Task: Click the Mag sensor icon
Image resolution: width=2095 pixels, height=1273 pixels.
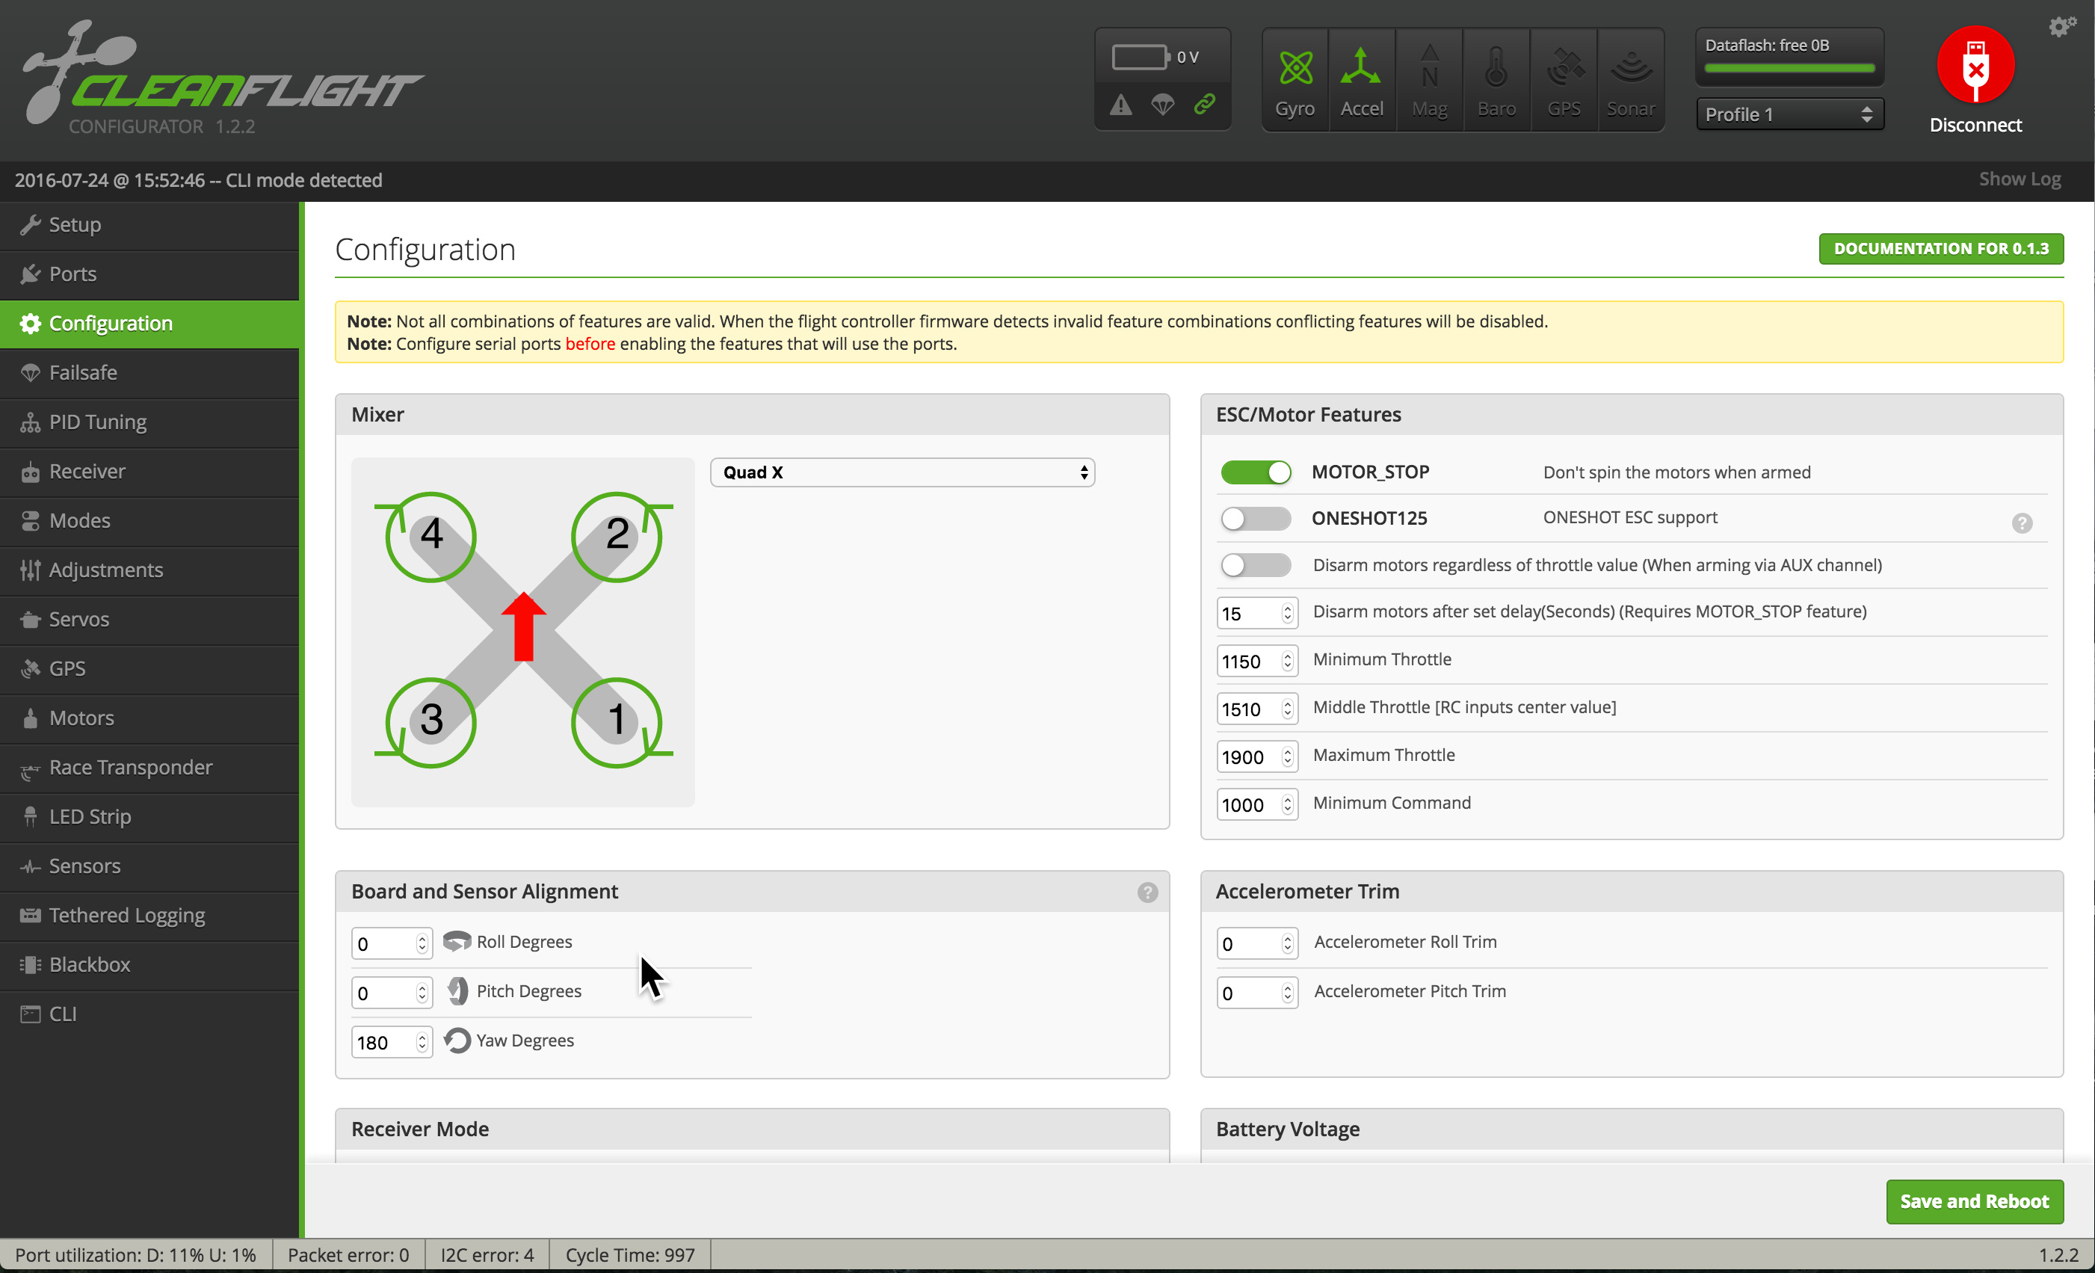Action: tap(1429, 67)
